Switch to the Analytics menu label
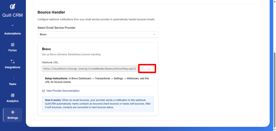The width and height of the screenshot is (276, 131). coord(12,101)
